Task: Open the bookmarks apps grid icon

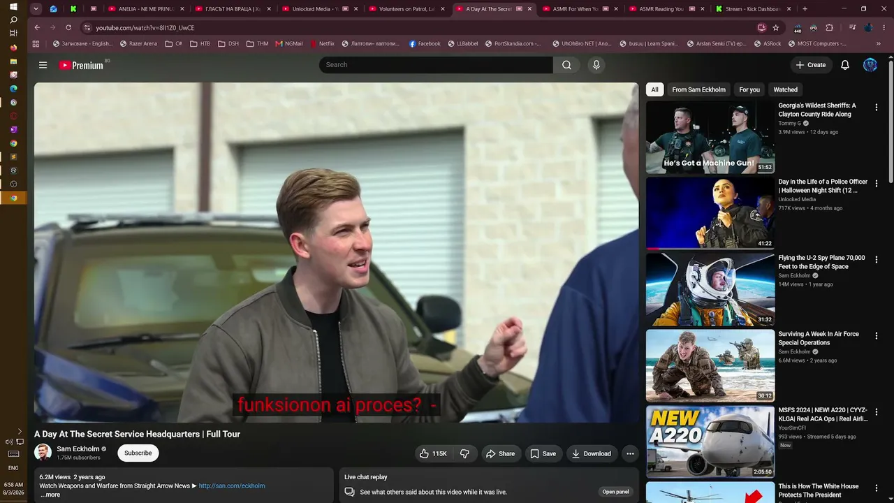Action: pyautogui.click(x=36, y=43)
